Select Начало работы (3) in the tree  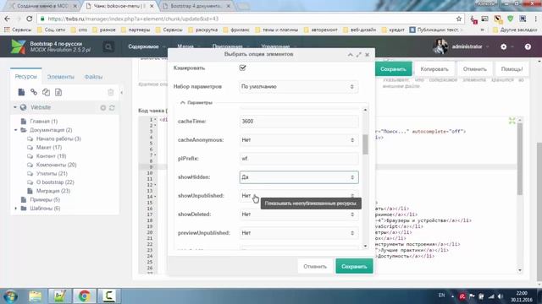click(x=58, y=138)
